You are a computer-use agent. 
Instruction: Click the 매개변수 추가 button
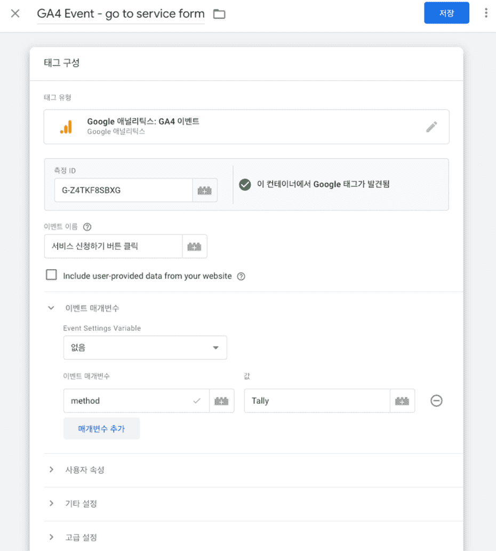pos(101,429)
